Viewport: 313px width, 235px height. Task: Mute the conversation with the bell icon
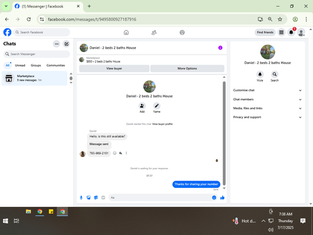click(260, 74)
